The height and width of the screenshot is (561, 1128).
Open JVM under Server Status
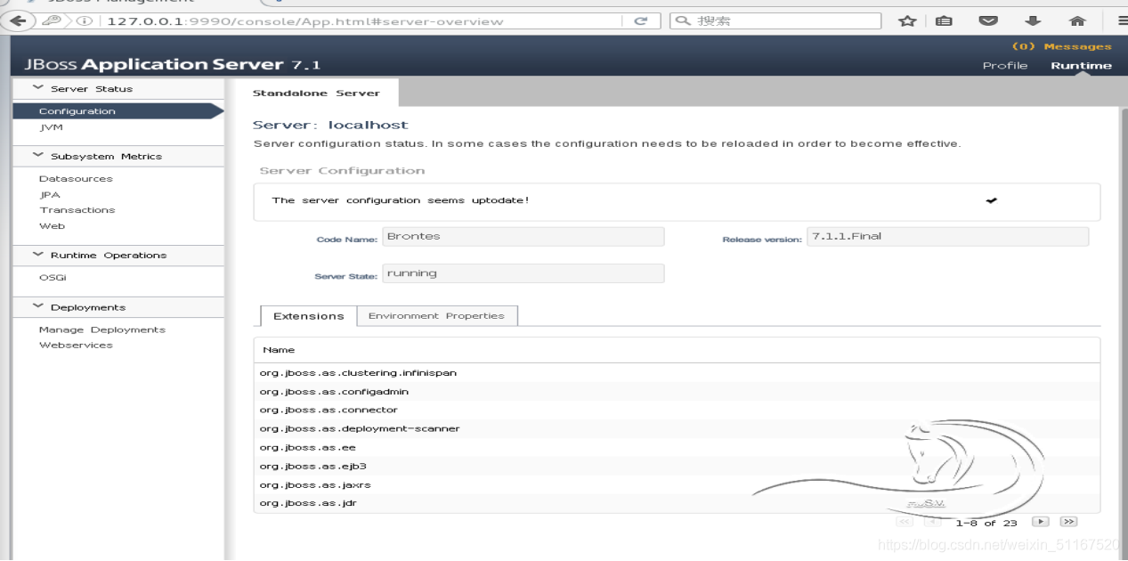point(51,127)
